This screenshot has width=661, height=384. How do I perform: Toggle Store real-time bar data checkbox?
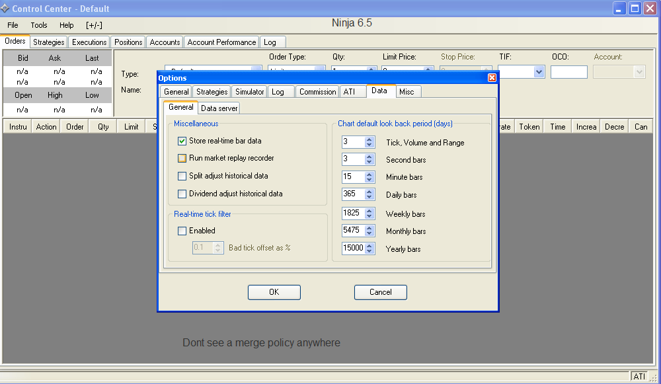pos(182,141)
